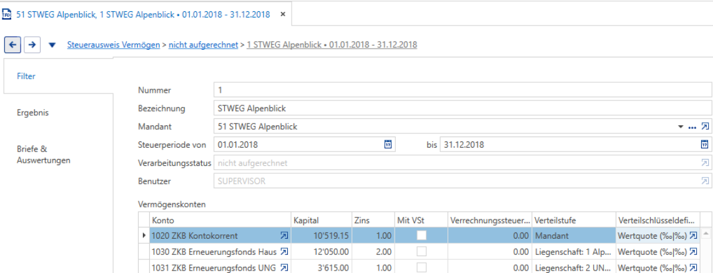Open account 1031 Erneuerungsfonds UNG jump icon
Screen dimensions: 713x273
coord(283,268)
